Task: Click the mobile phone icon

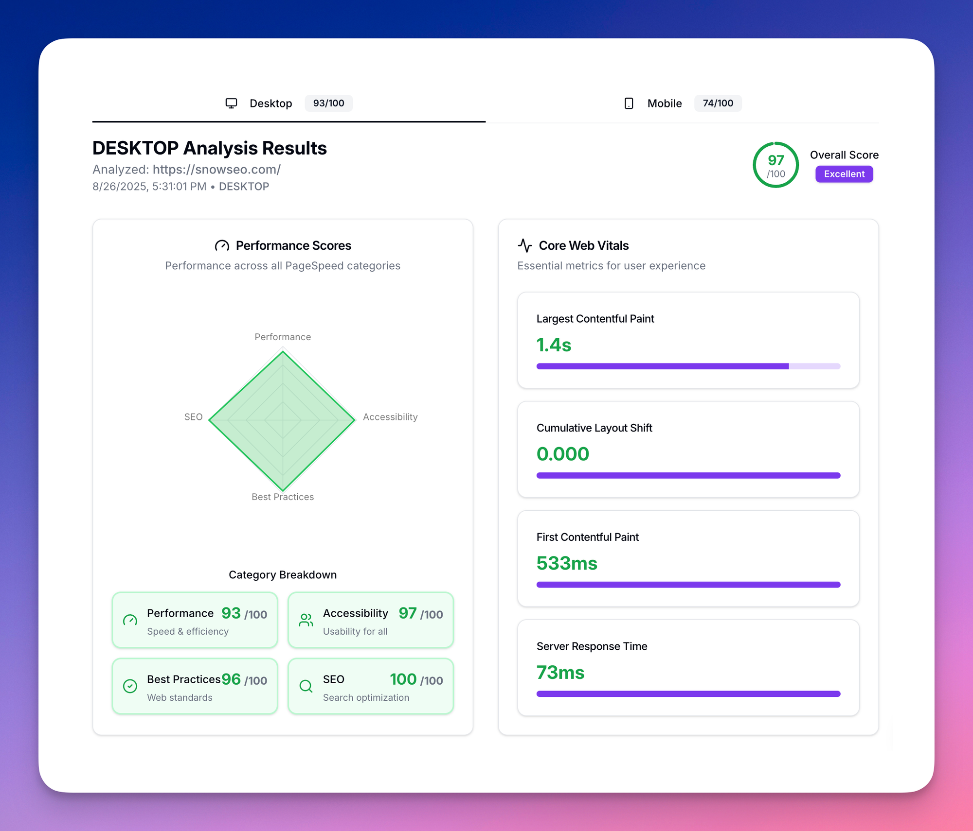Action: coord(629,103)
